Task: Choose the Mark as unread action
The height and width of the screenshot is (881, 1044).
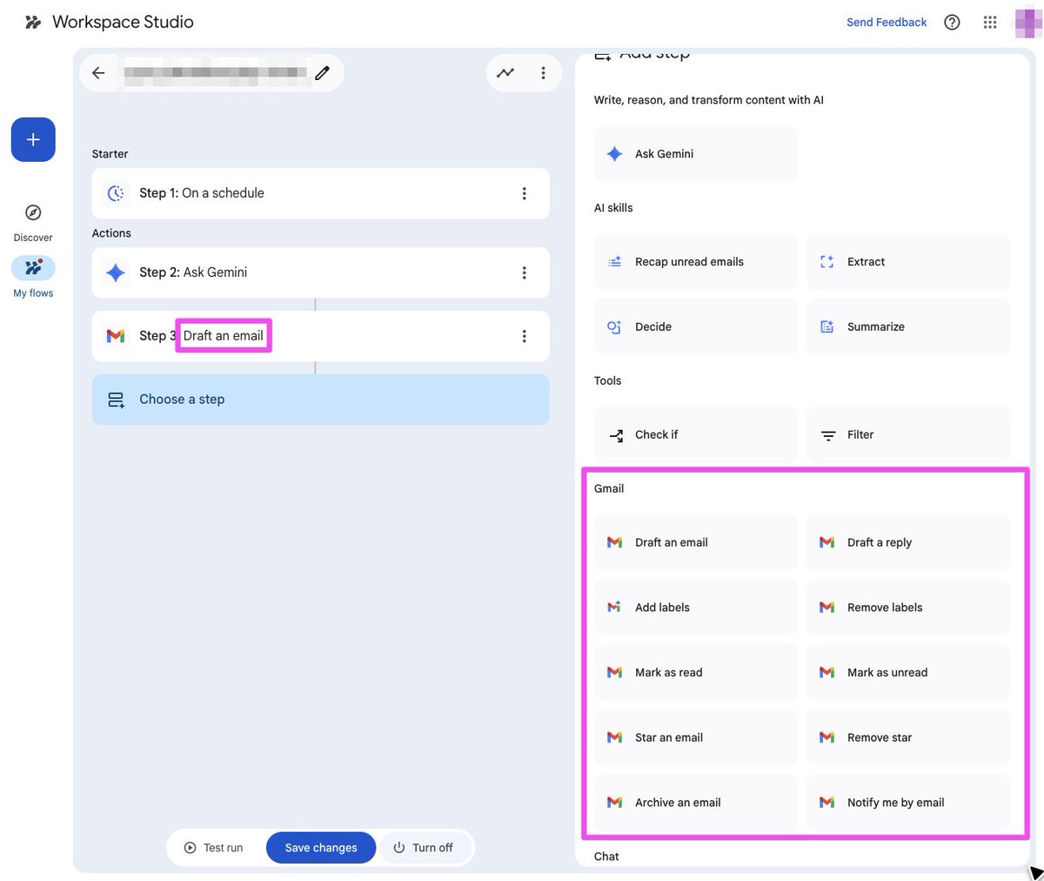Action: (908, 673)
